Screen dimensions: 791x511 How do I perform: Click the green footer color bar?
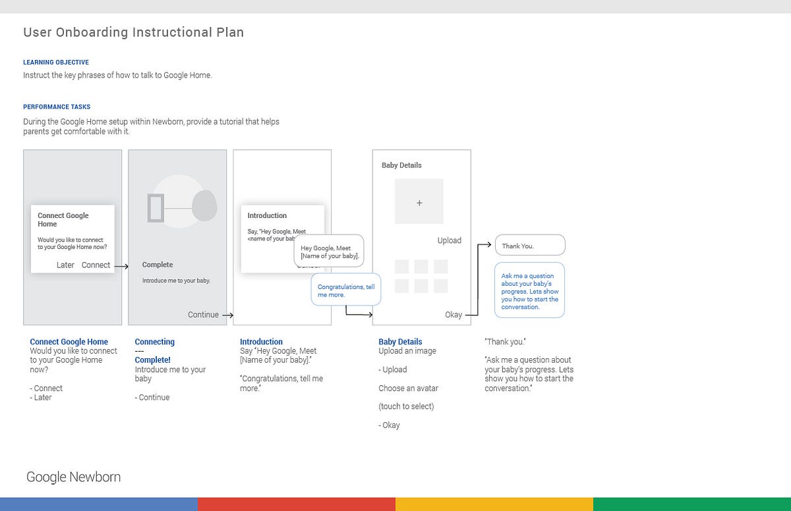click(692, 504)
